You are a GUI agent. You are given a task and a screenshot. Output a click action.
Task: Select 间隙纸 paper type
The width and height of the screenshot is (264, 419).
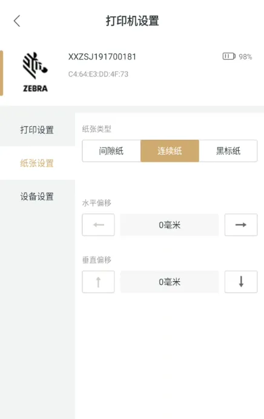(111, 151)
